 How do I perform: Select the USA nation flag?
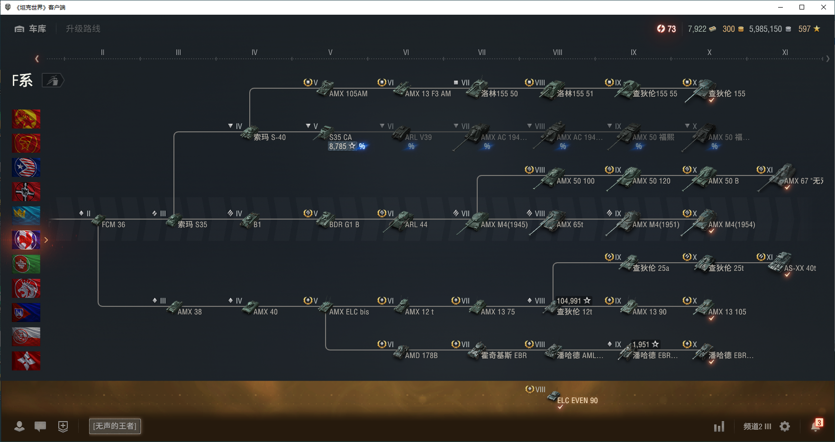tap(26, 167)
